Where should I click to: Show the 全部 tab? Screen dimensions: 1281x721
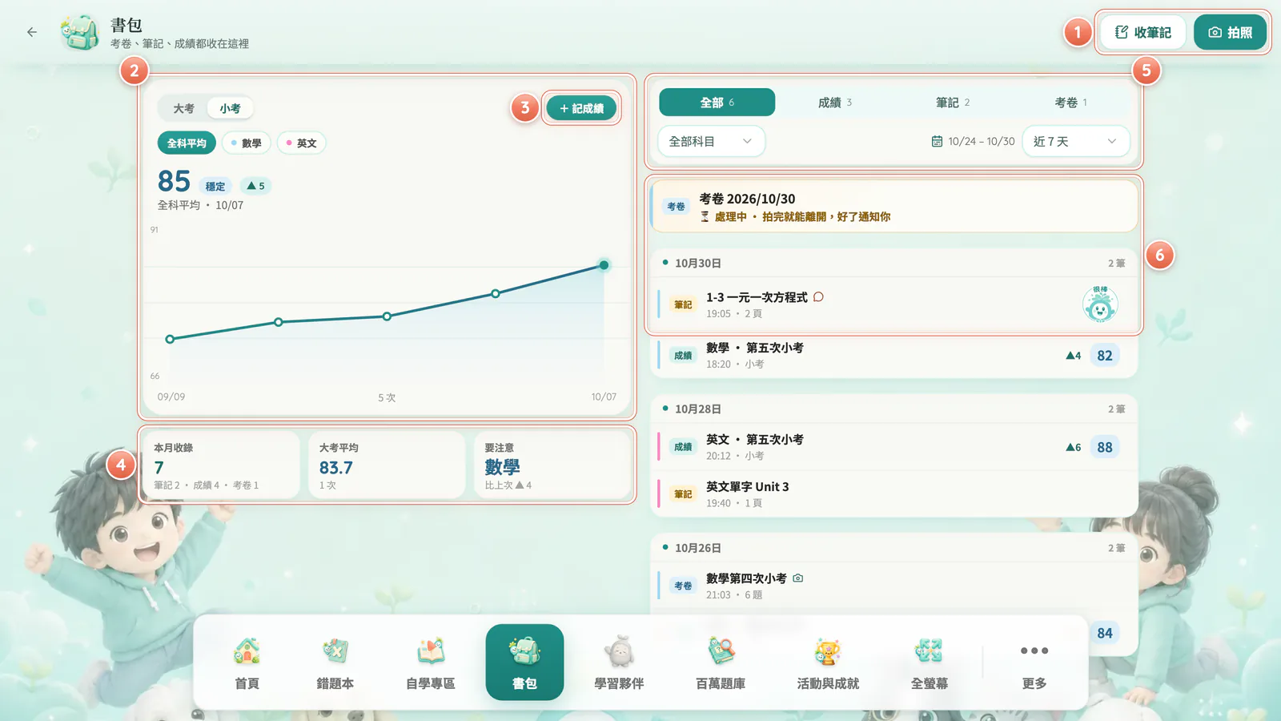point(717,103)
